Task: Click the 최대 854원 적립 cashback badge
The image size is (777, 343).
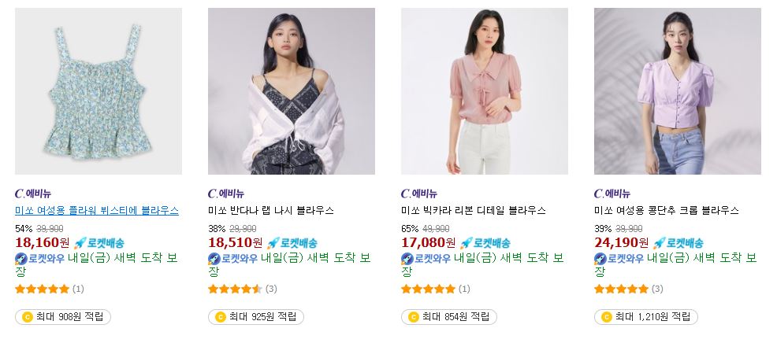Action: pos(449,317)
